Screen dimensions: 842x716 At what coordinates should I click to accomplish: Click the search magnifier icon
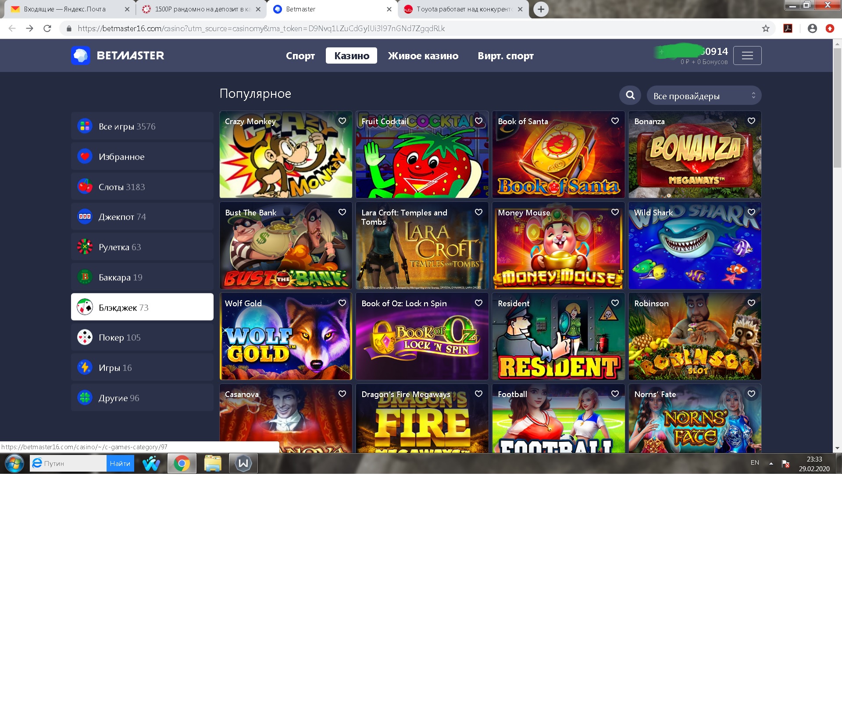coord(630,95)
